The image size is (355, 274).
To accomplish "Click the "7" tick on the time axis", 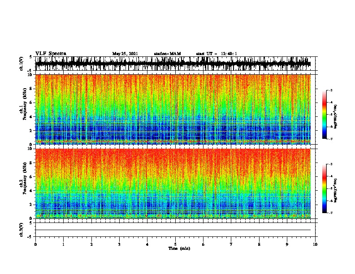I will pyautogui.click(x=231, y=244).
